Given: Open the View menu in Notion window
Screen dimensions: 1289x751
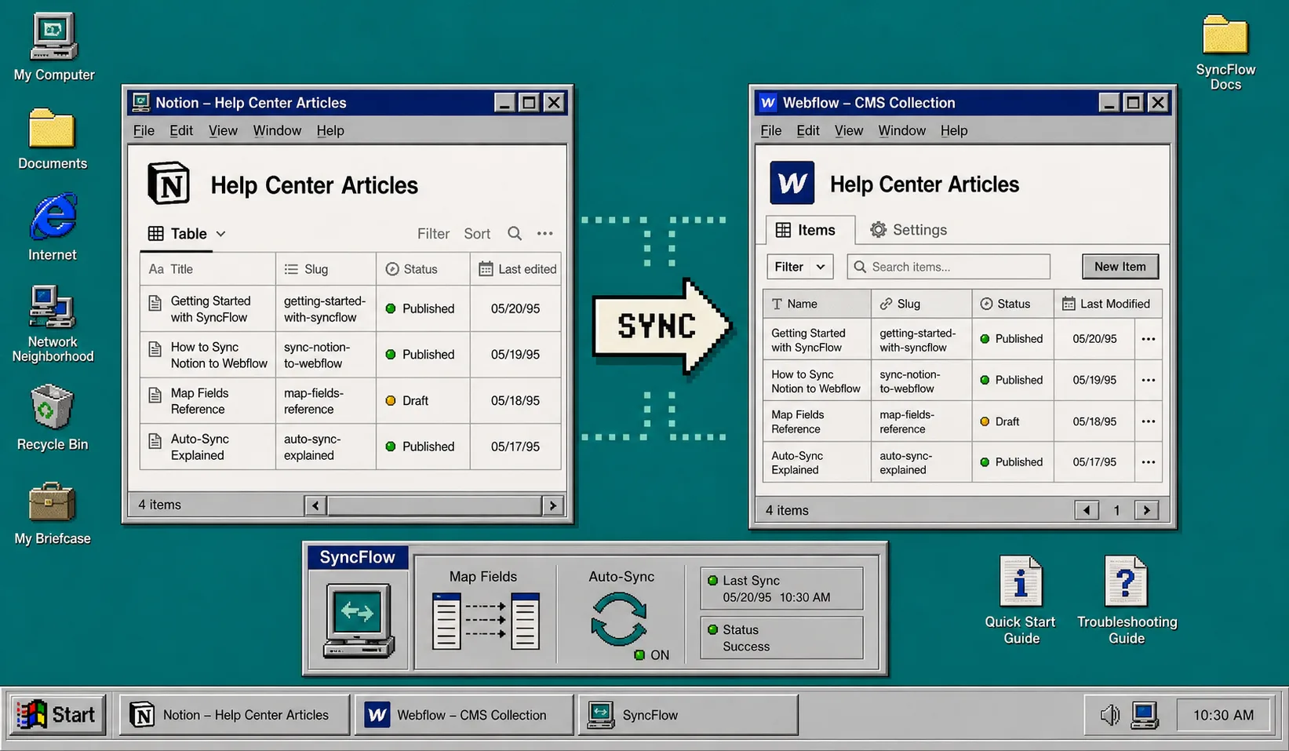Looking at the screenshot, I should pyautogui.click(x=223, y=130).
